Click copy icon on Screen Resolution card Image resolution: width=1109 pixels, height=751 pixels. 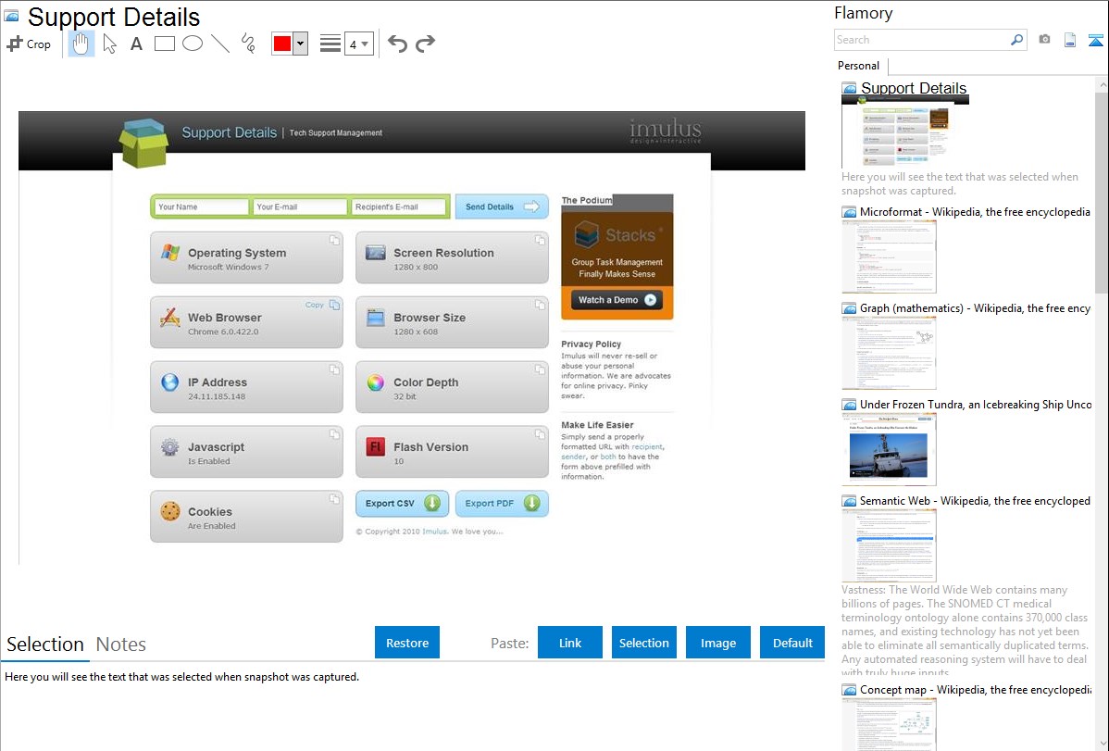541,241
